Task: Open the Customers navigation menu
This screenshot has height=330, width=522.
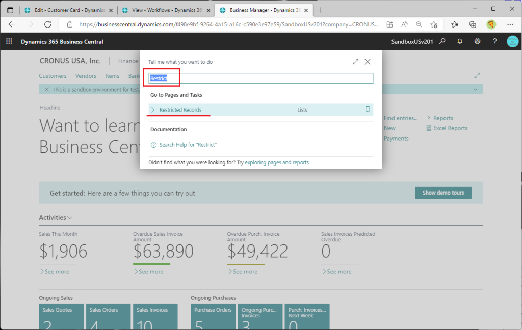Action: click(53, 76)
